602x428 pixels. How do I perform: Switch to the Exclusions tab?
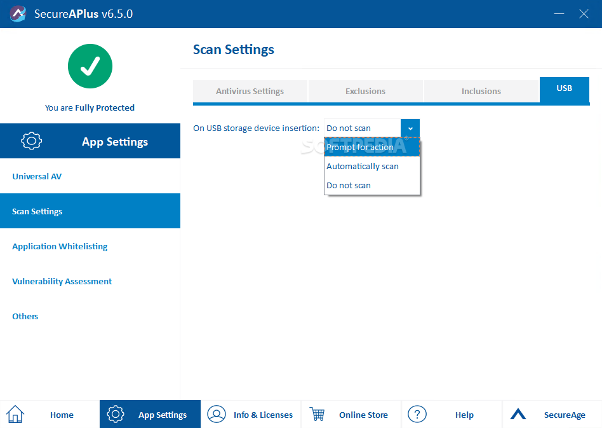366,91
